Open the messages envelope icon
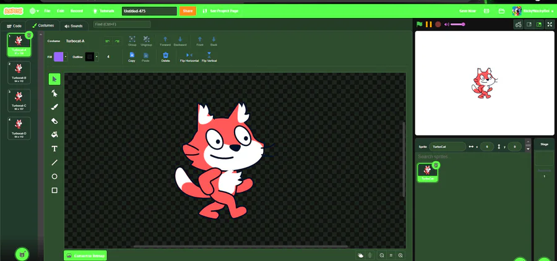The width and height of the screenshot is (557, 261). 486,11
